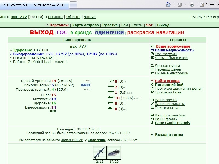Click the assault rifle item thumbnail
Viewport: 219px width, 164px height.
[x=100, y=153]
